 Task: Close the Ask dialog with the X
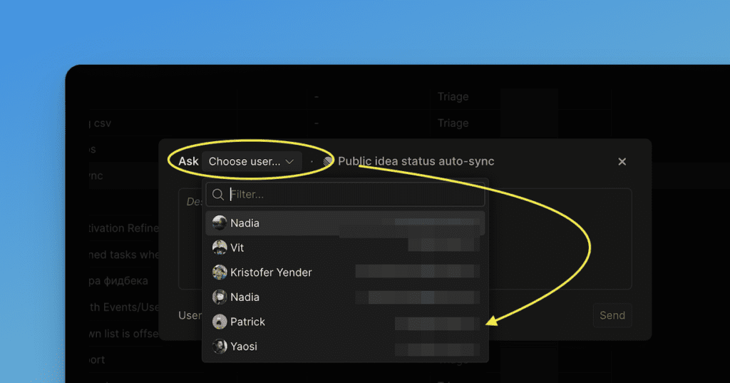click(x=622, y=162)
